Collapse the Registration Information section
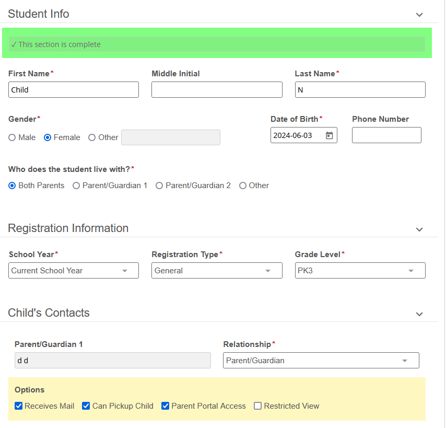Viewport: 446px width, 428px height. click(x=419, y=229)
